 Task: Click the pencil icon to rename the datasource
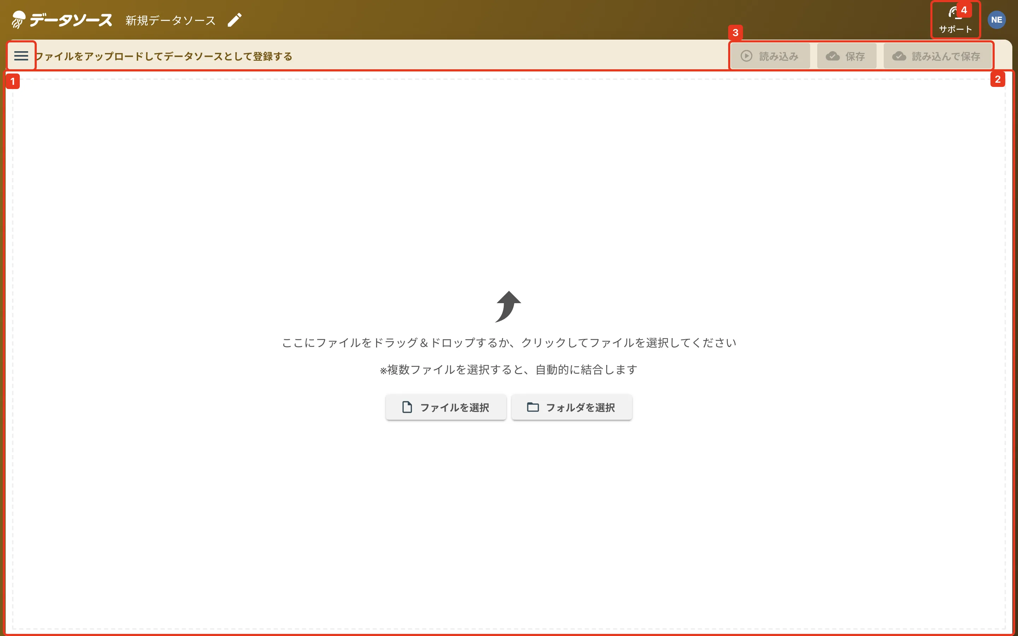pos(235,20)
